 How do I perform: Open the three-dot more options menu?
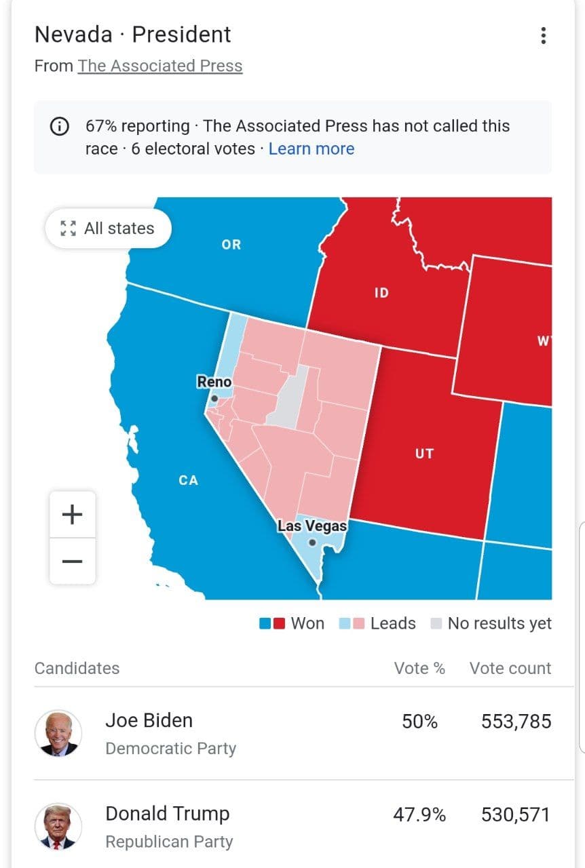pos(543,36)
